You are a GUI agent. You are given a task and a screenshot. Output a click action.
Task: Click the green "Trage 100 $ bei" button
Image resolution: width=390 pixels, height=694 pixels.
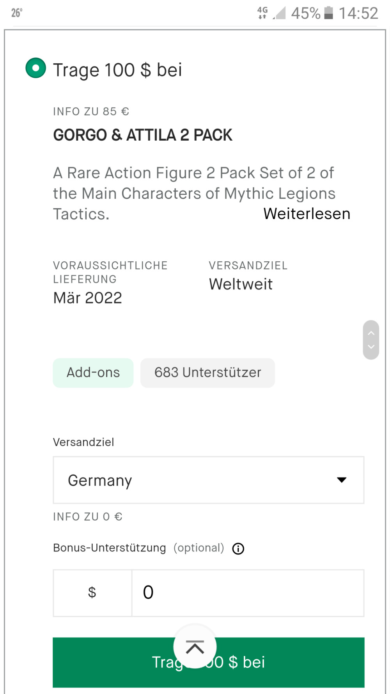pos(209,662)
